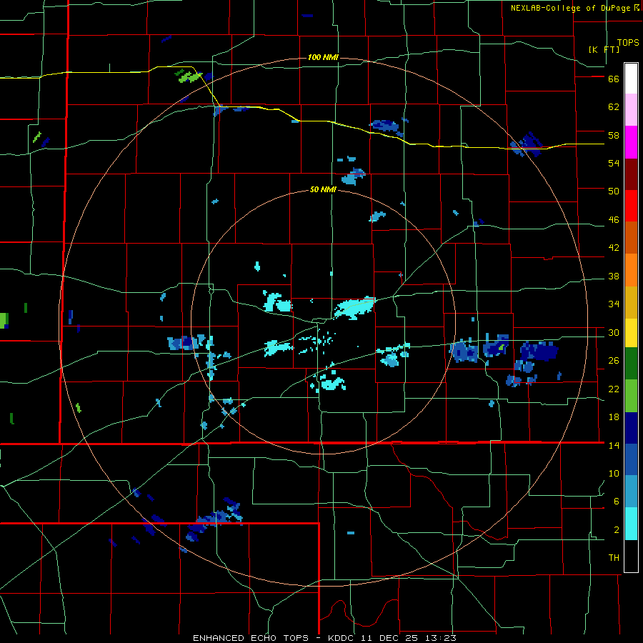Select the yellow 34 kft legend swatch

pos(631,333)
